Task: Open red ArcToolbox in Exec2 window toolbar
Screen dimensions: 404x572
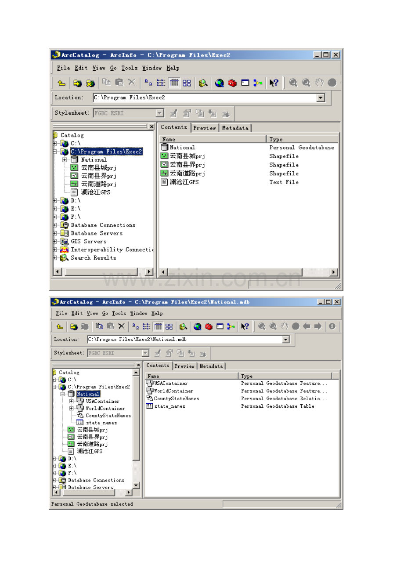Action: tap(232, 83)
